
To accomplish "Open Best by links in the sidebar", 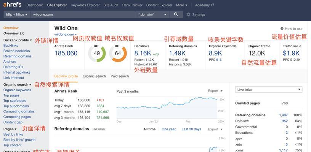I will (13, 135).
